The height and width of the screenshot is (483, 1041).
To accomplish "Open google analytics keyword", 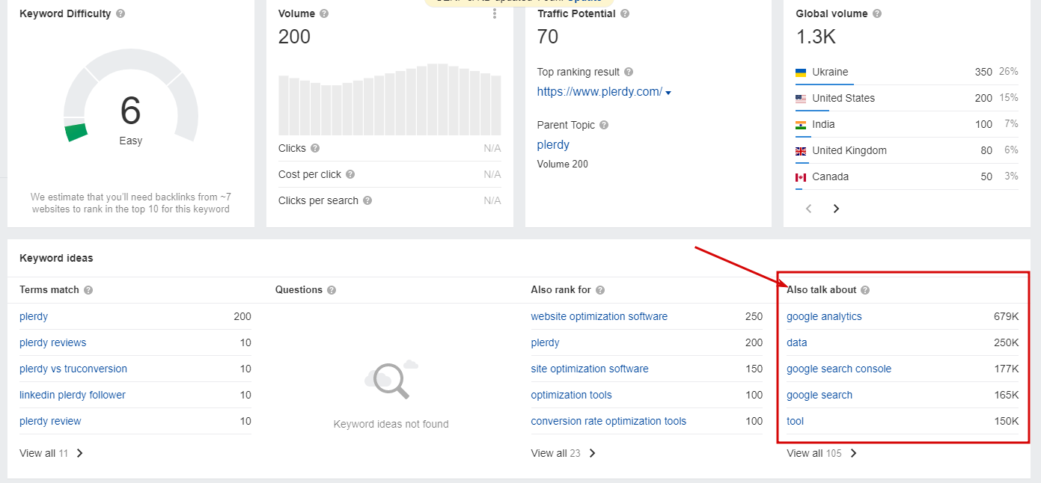I will click(x=824, y=316).
